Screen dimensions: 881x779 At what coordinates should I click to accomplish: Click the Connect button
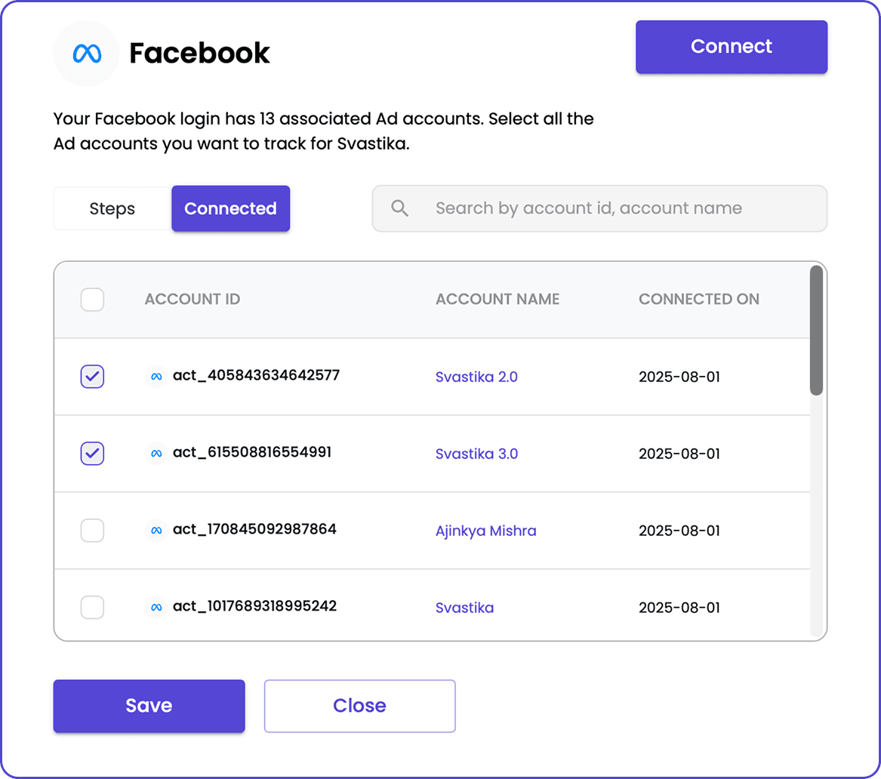pos(732,47)
